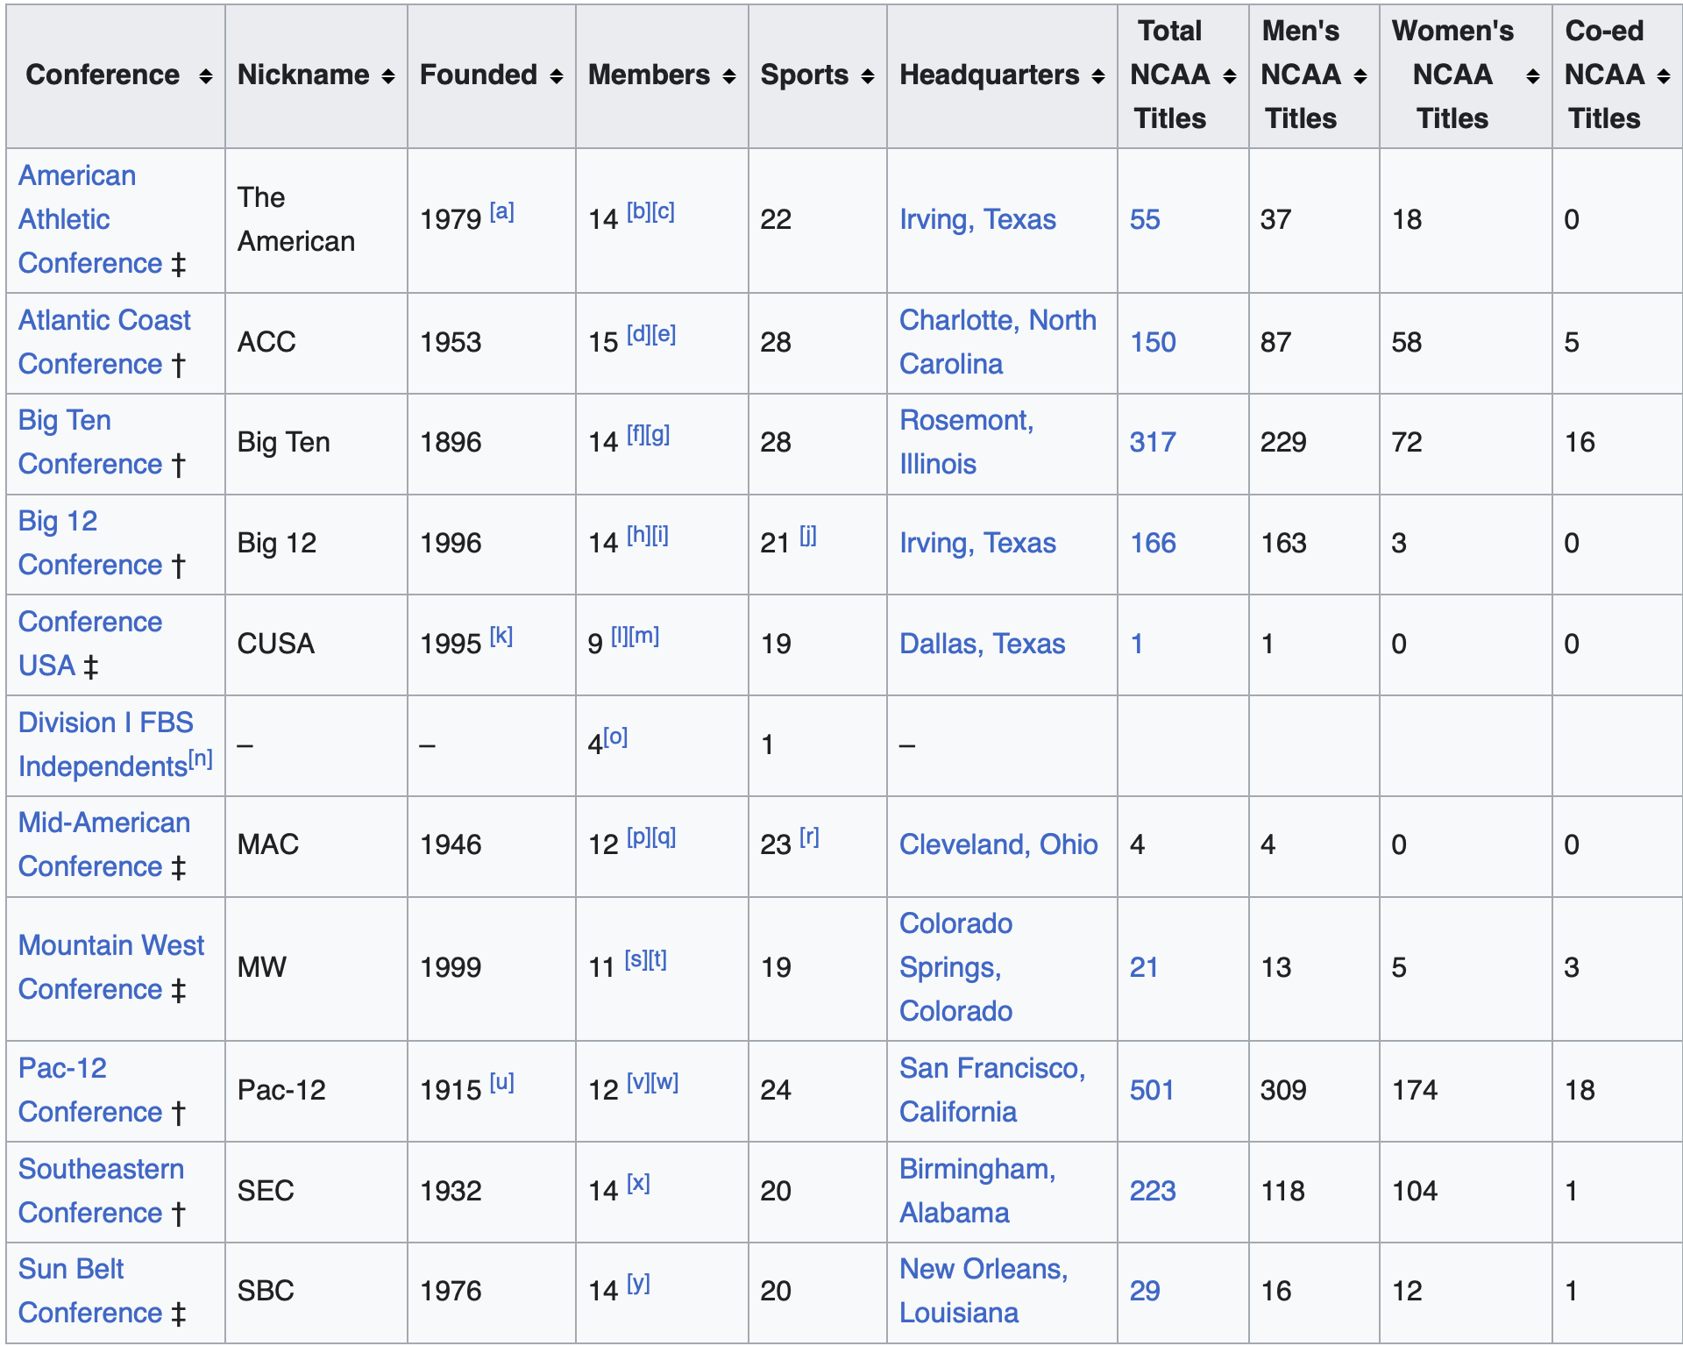Screen dimensions: 1683x1346
Task: Open footnote [a] next to 1979
Action: 501,211
